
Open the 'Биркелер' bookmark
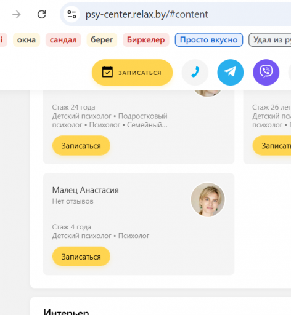(146, 40)
